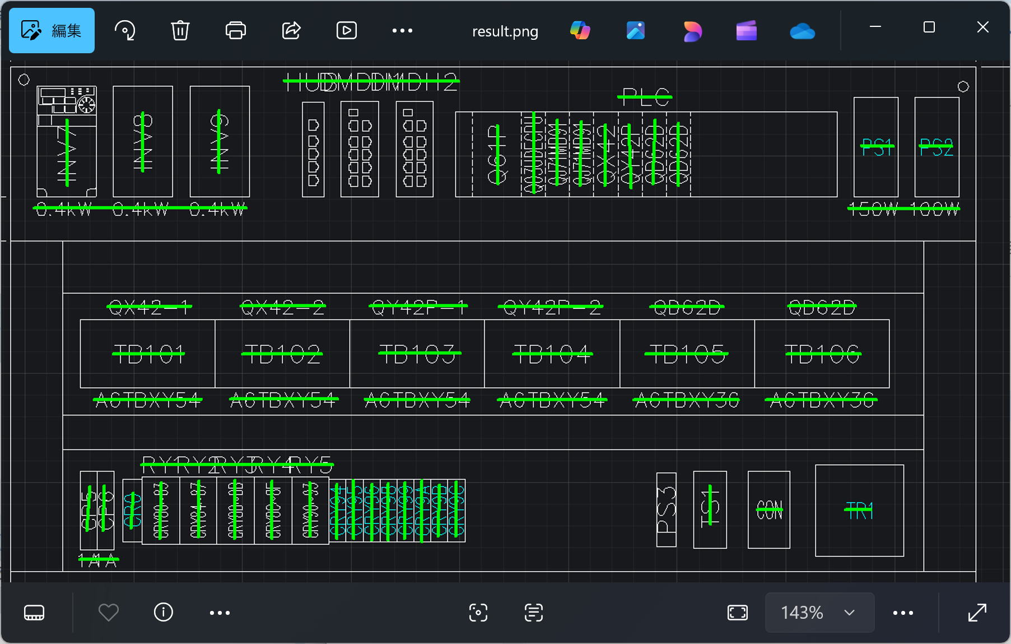Open OneDrive cloud icon
Viewport: 1011px width, 644px height.
(x=802, y=31)
